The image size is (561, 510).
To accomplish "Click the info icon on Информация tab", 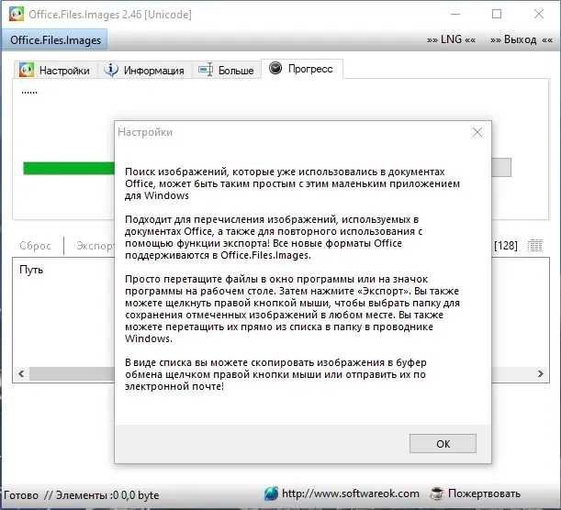I will click(x=111, y=70).
